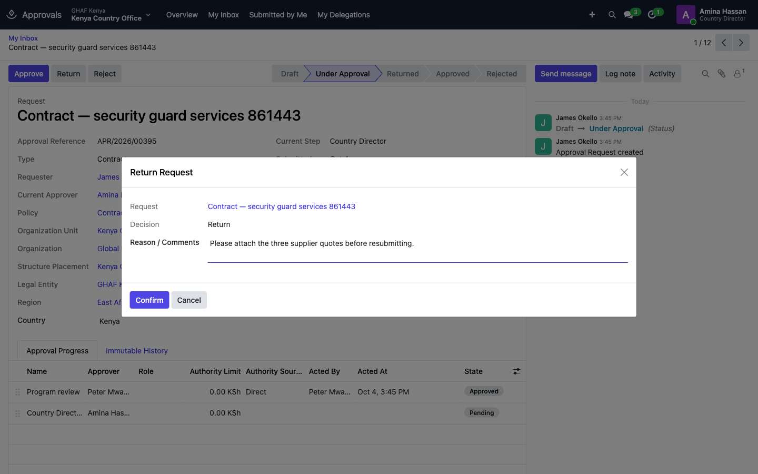Viewport: 758px width, 474px height.
Task: Select the Under Approval status stage
Action: 343,74
